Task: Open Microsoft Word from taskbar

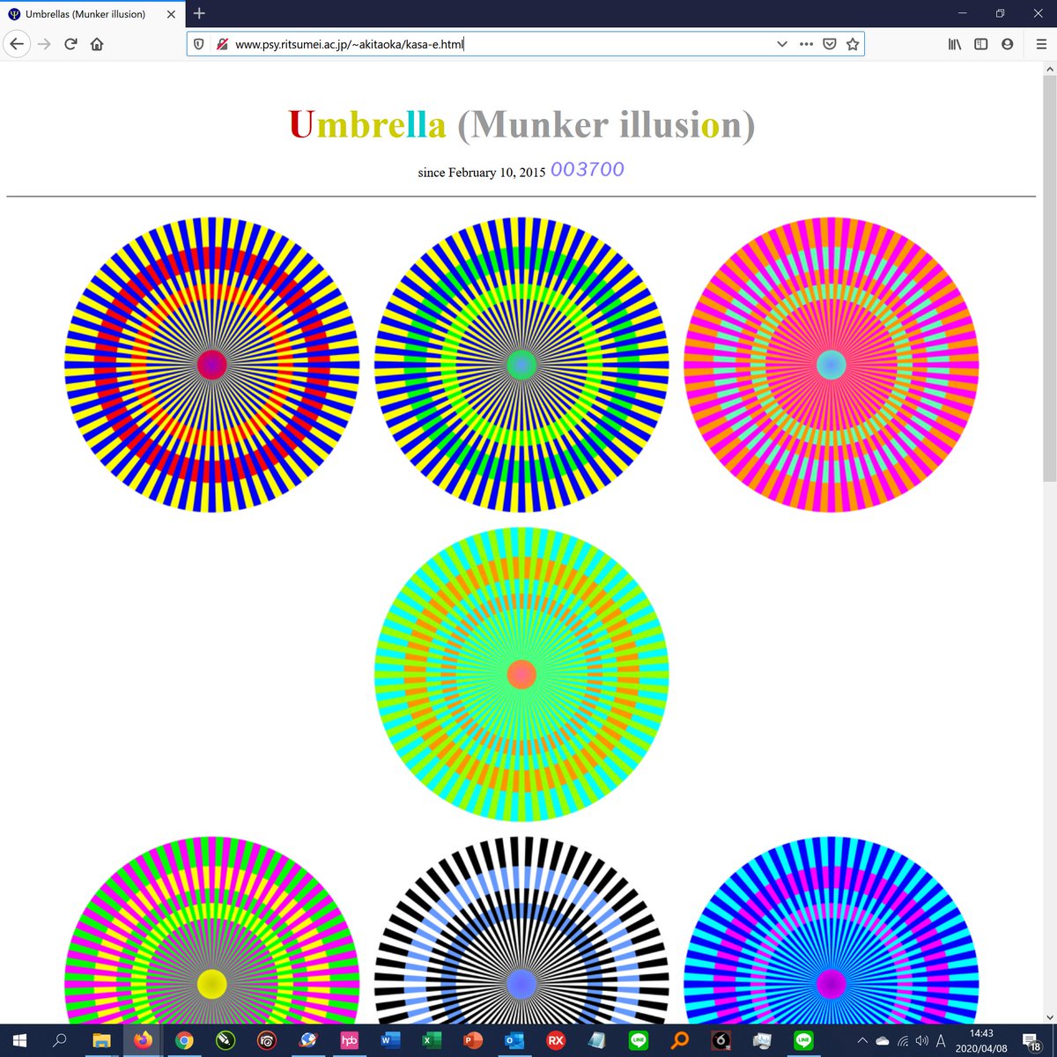Action: click(390, 1040)
